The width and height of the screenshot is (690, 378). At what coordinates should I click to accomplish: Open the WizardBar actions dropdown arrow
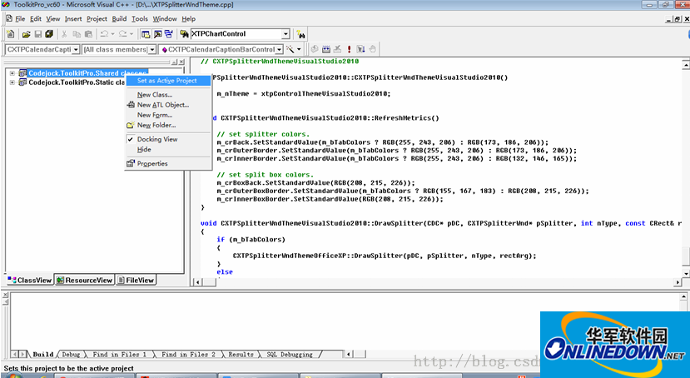[x=300, y=49]
